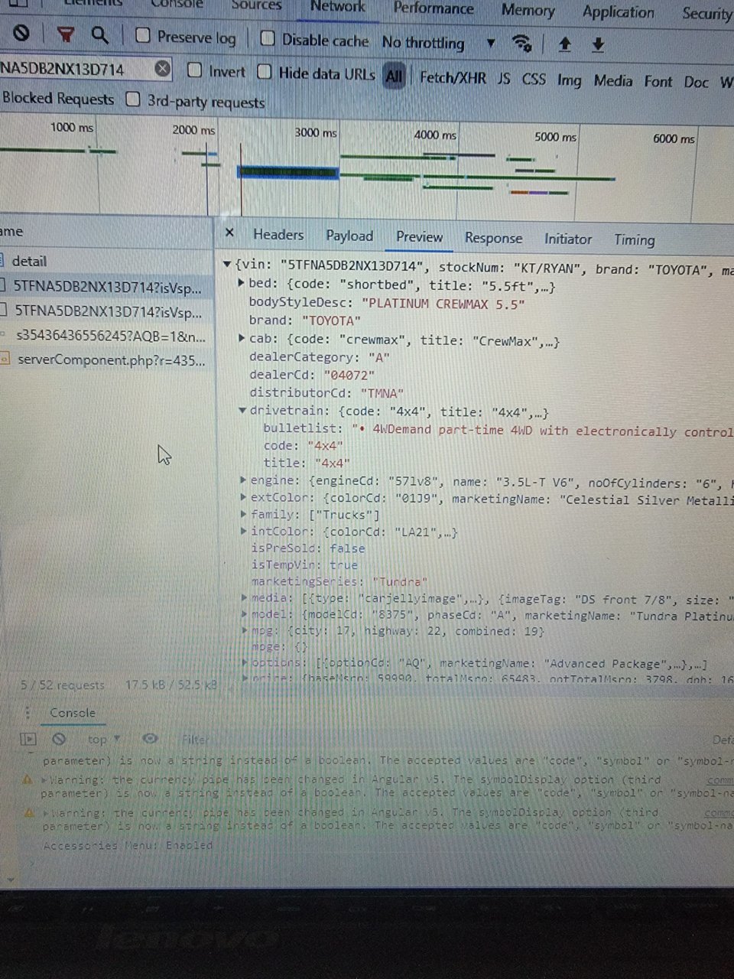The width and height of the screenshot is (734, 979).
Task: Filter requests by Fetch/XHR
Action: click(453, 77)
